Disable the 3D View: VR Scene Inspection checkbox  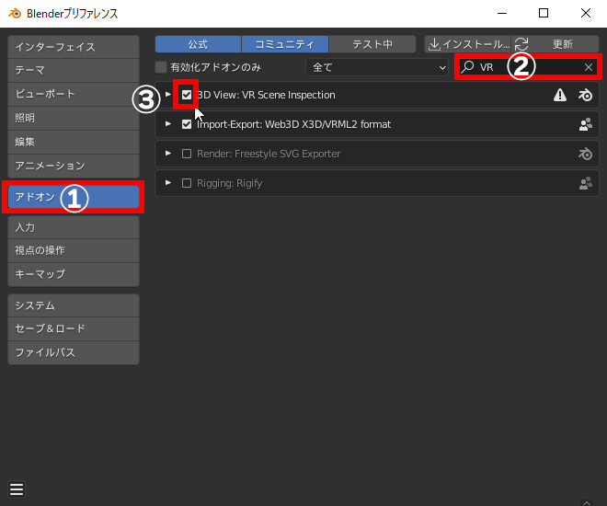click(187, 95)
